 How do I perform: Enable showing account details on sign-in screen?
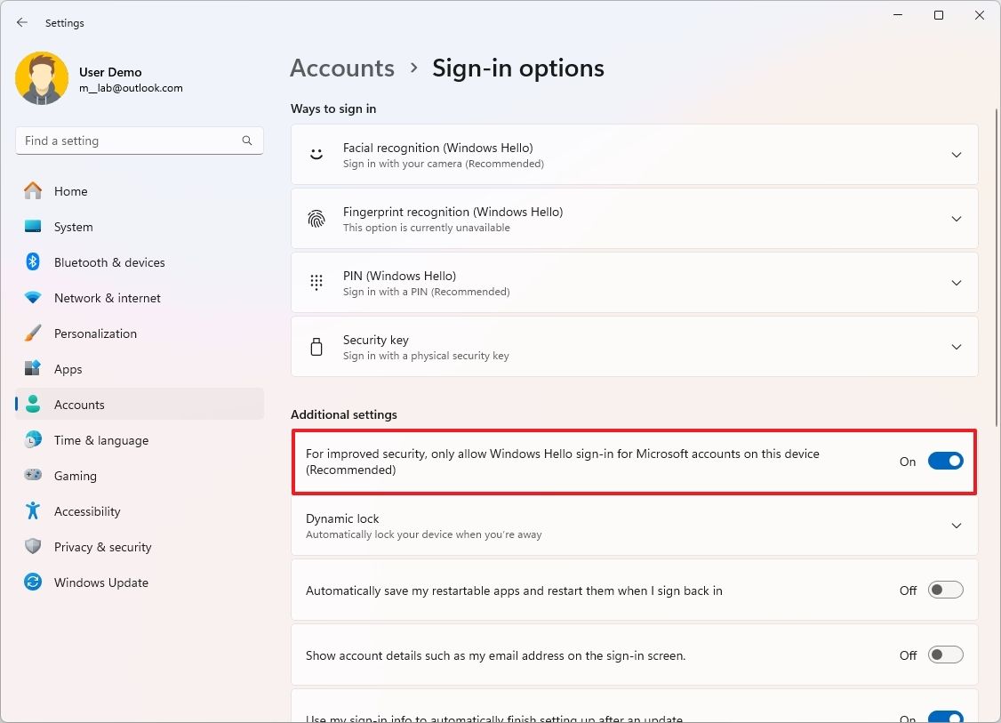point(945,655)
